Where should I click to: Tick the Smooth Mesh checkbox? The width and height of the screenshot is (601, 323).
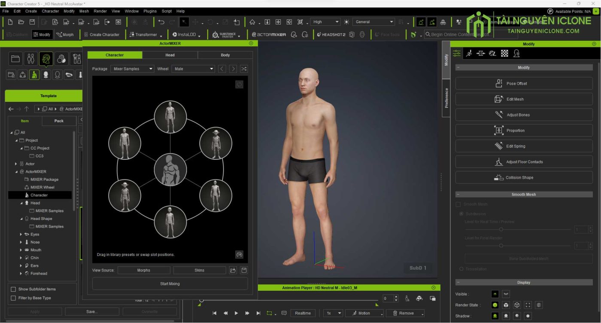pyautogui.click(x=458, y=204)
